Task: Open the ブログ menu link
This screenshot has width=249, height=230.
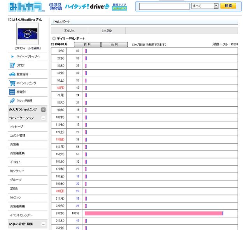Action: point(21,65)
